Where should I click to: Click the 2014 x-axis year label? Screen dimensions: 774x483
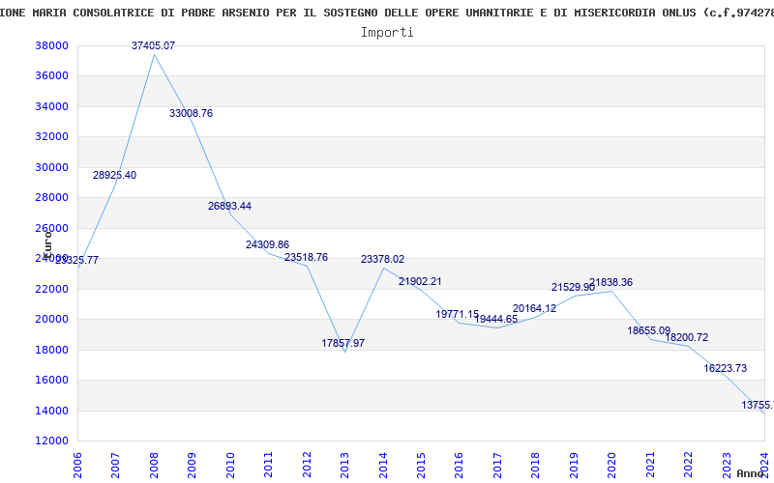pos(383,466)
